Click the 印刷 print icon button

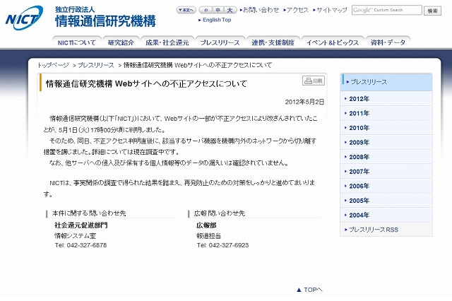pos(314,81)
